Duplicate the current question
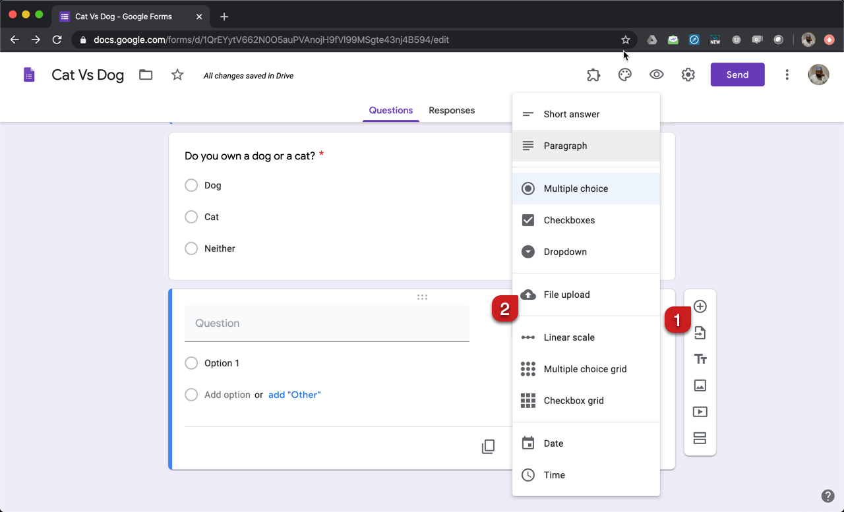 (x=488, y=447)
